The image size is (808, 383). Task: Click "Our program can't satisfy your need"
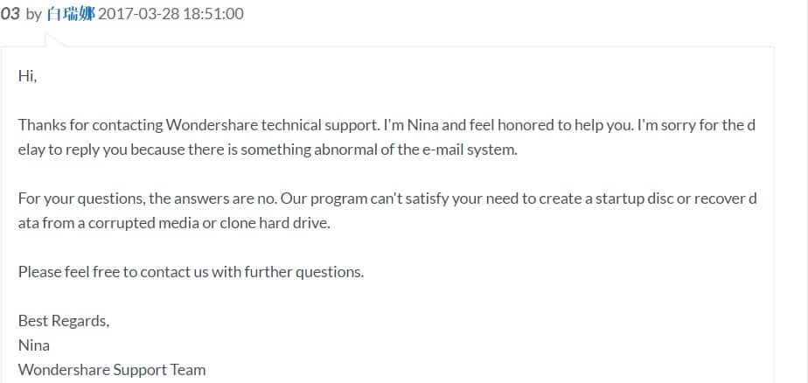(x=401, y=198)
